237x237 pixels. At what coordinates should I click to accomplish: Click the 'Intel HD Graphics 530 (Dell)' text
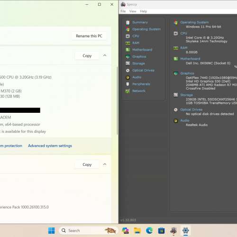tap(208, 81)
